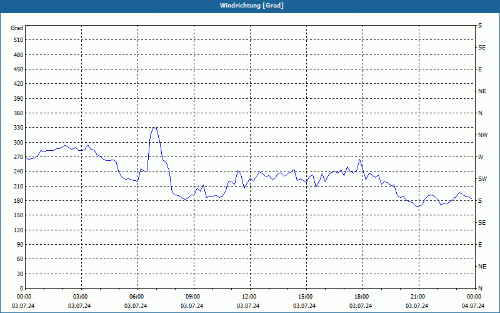This screenshot has height=313, width=500.
Task: Select the 330 degree axis label
Action: [19, 128]
